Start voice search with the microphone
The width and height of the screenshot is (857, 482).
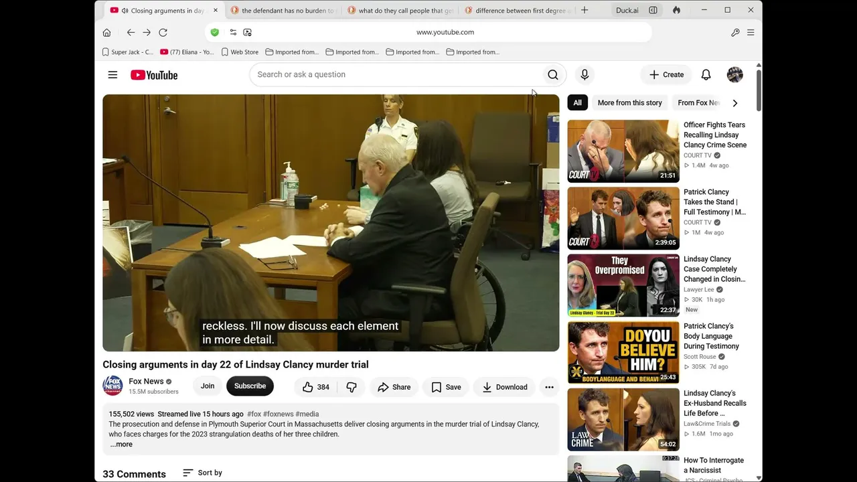pos(585,75)
